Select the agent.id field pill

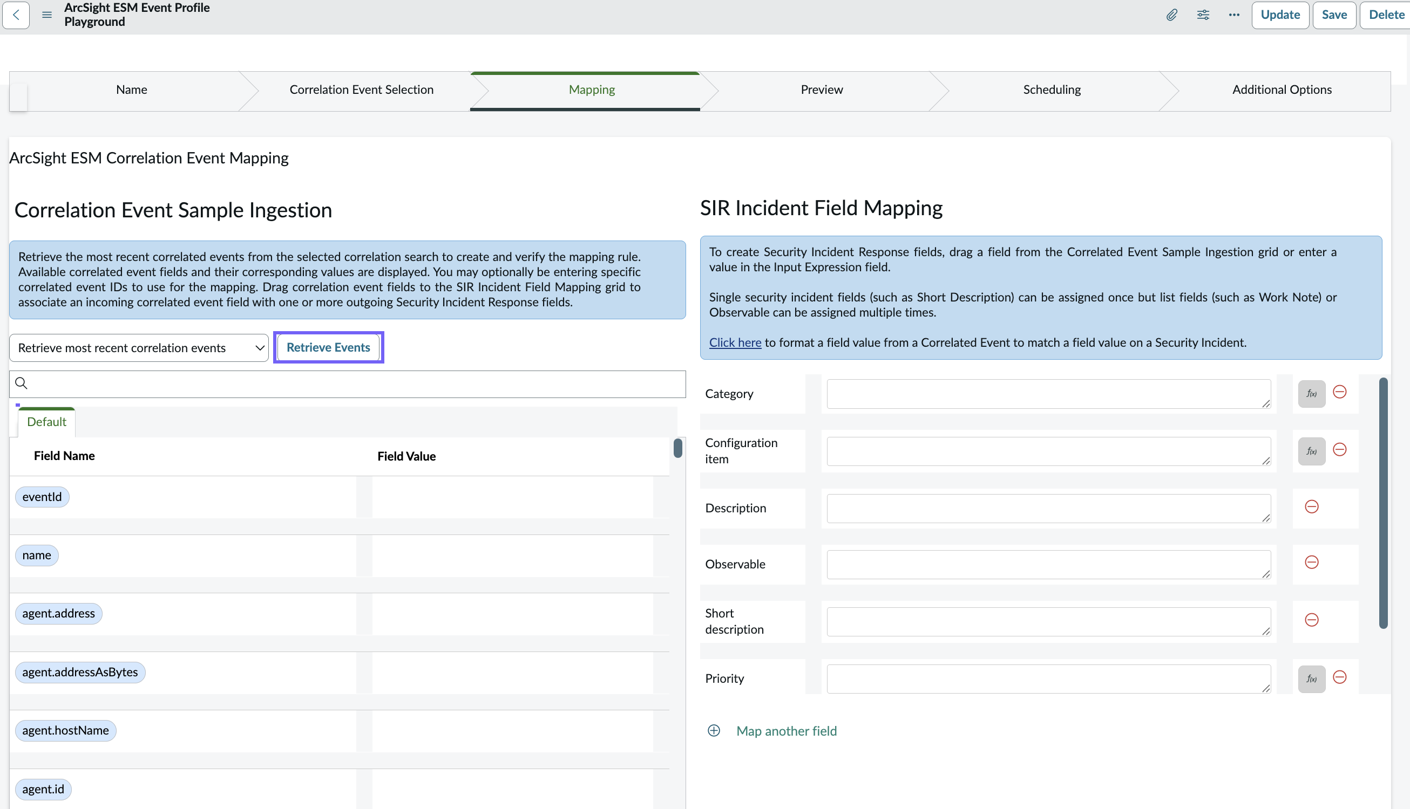(43, 790)
